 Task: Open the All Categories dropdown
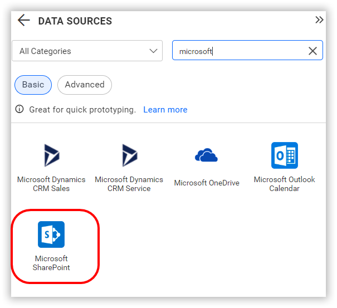tap(87, 51)
